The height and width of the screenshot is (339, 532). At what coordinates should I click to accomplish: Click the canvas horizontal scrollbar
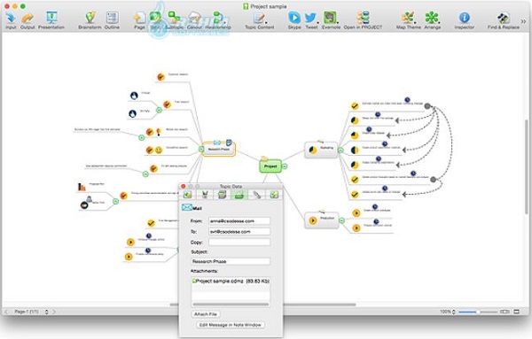(263, 304)
